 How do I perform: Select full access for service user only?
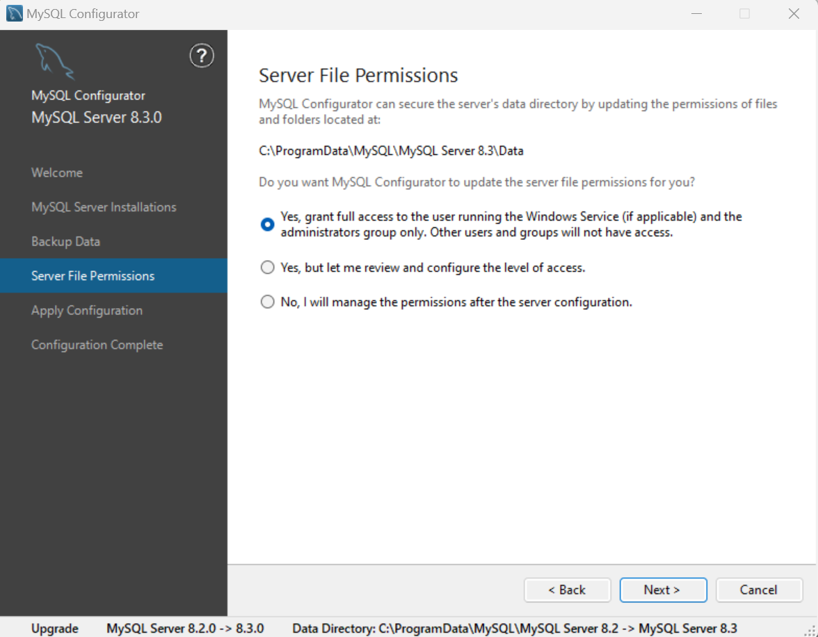coord(267,224)
